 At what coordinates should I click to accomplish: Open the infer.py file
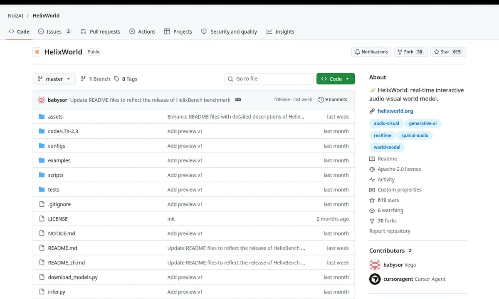pyautogui.click(x=57, y=292)
